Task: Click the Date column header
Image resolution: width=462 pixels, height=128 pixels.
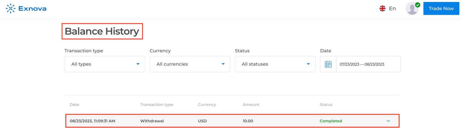Action: [74, 104]
